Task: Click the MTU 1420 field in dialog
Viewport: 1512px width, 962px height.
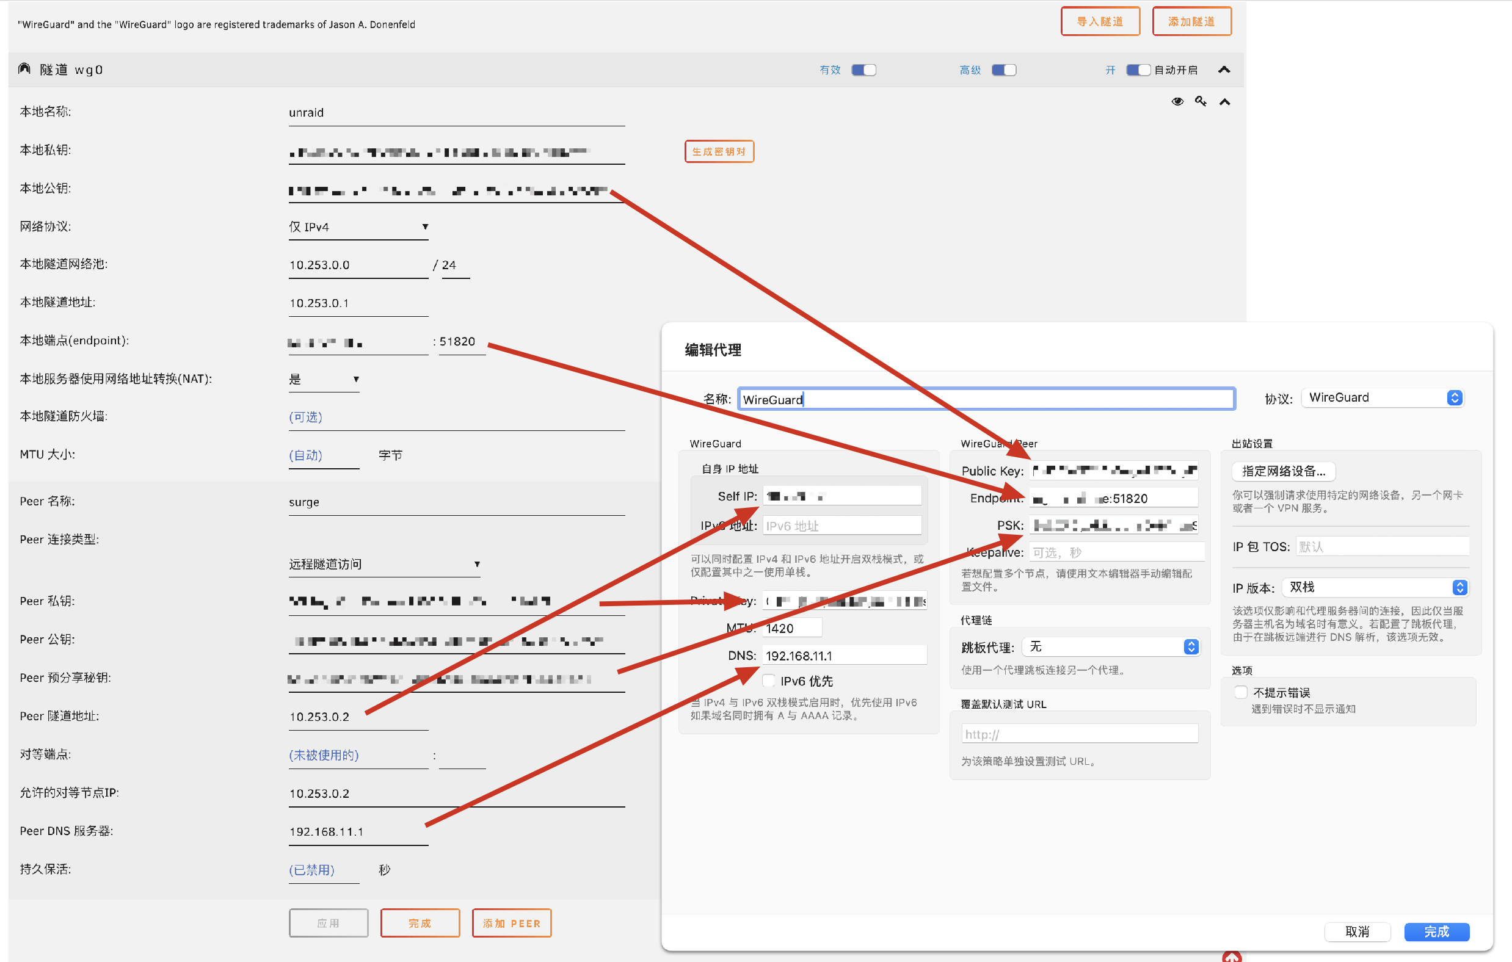Action: pyautogui.click(x=793, y=628)
